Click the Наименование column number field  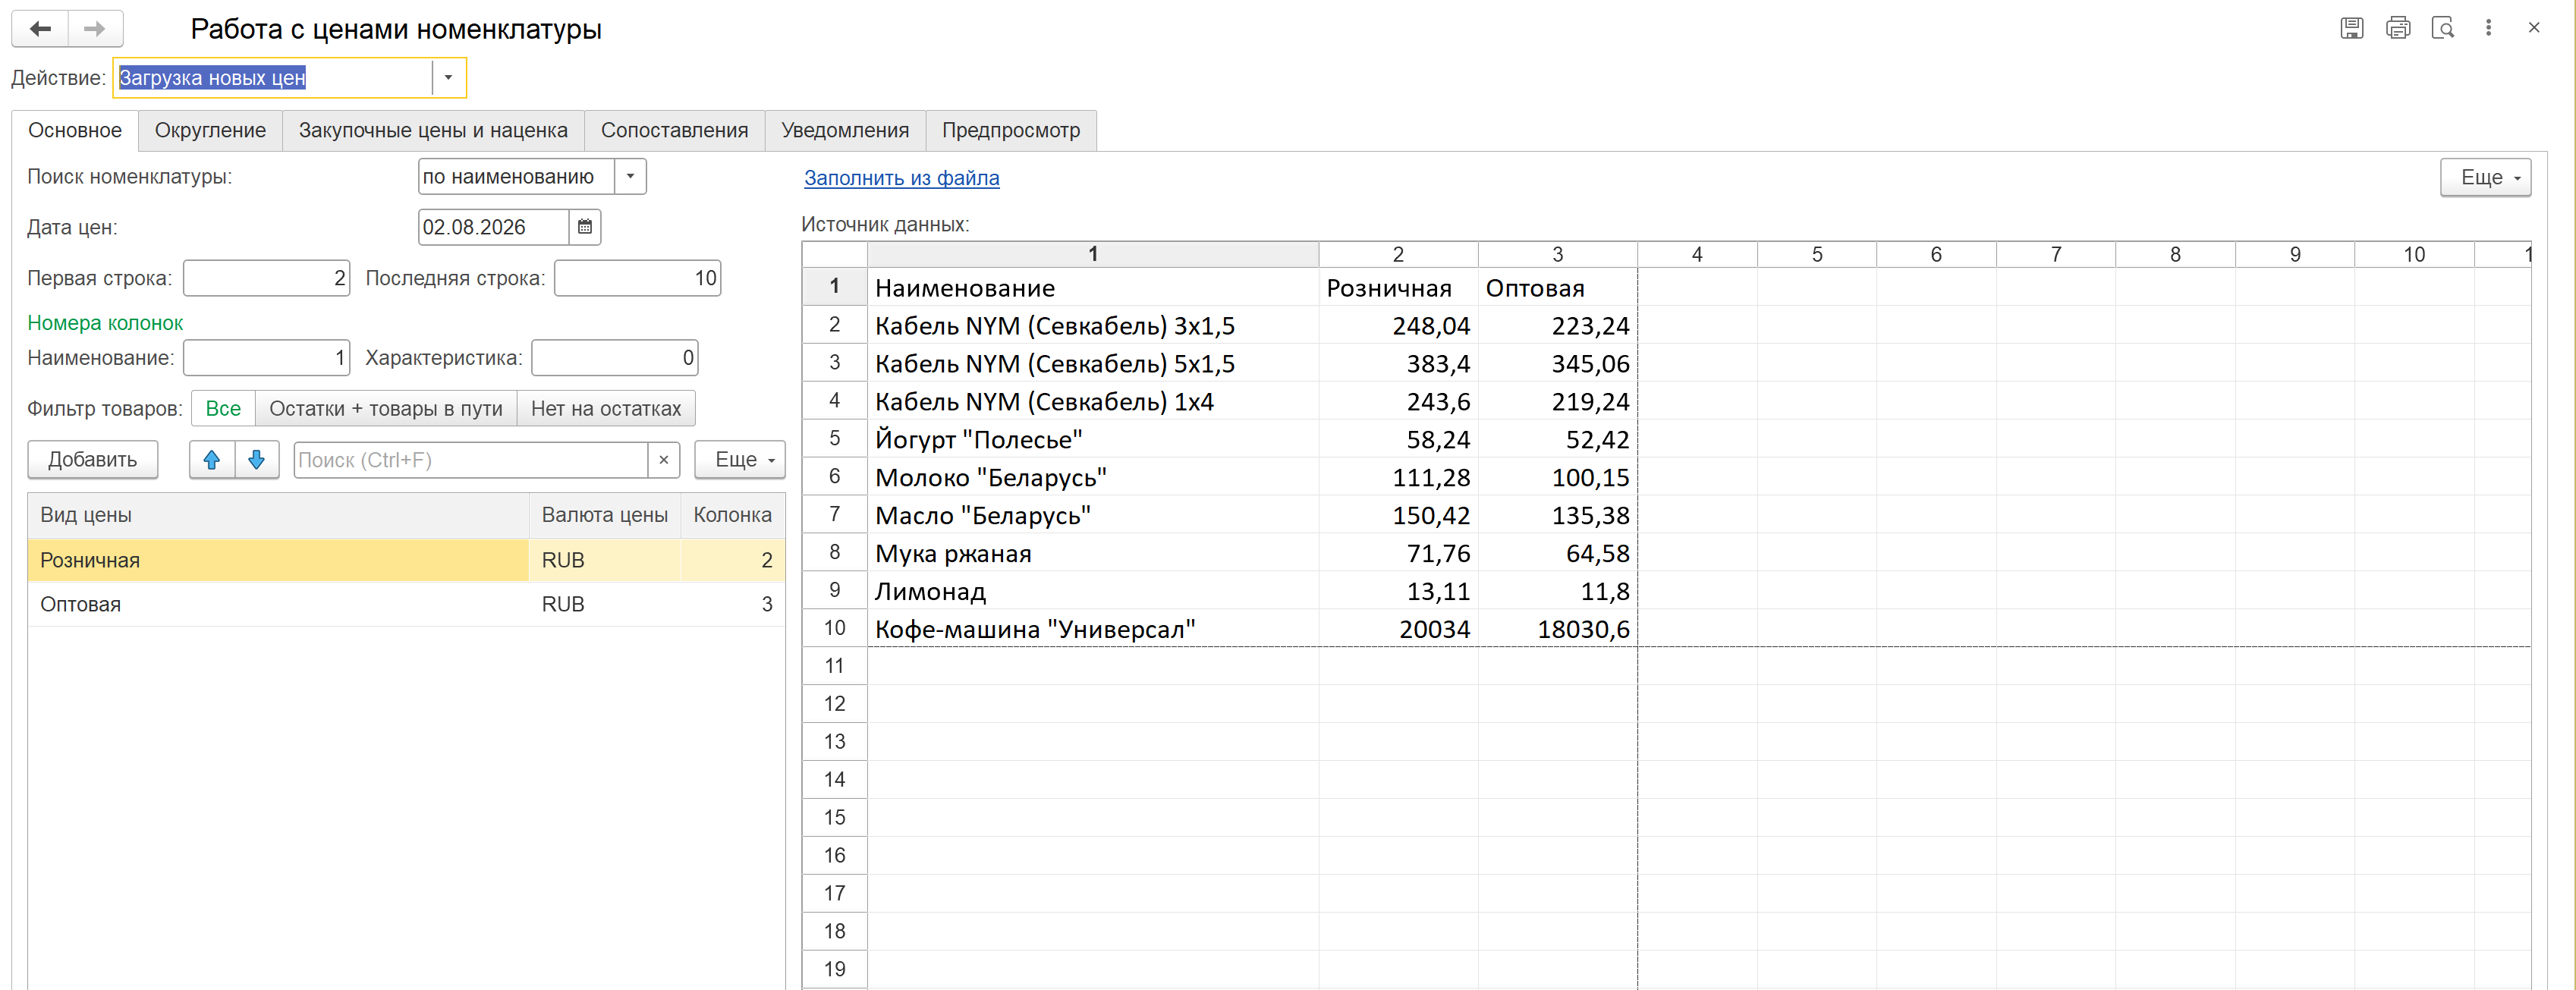(x=267, y=358)
